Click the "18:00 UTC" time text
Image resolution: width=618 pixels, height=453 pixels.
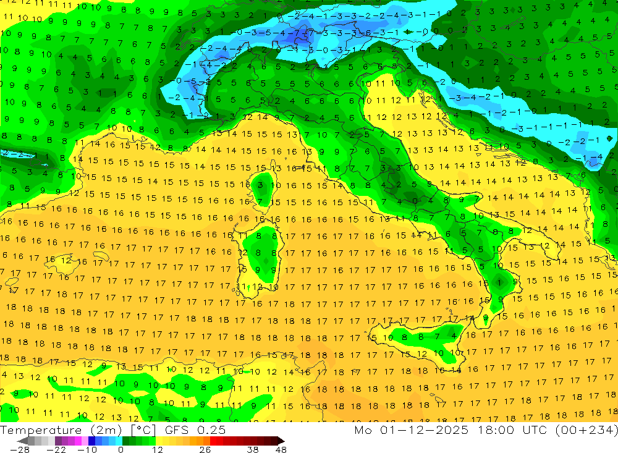point(514,430)
